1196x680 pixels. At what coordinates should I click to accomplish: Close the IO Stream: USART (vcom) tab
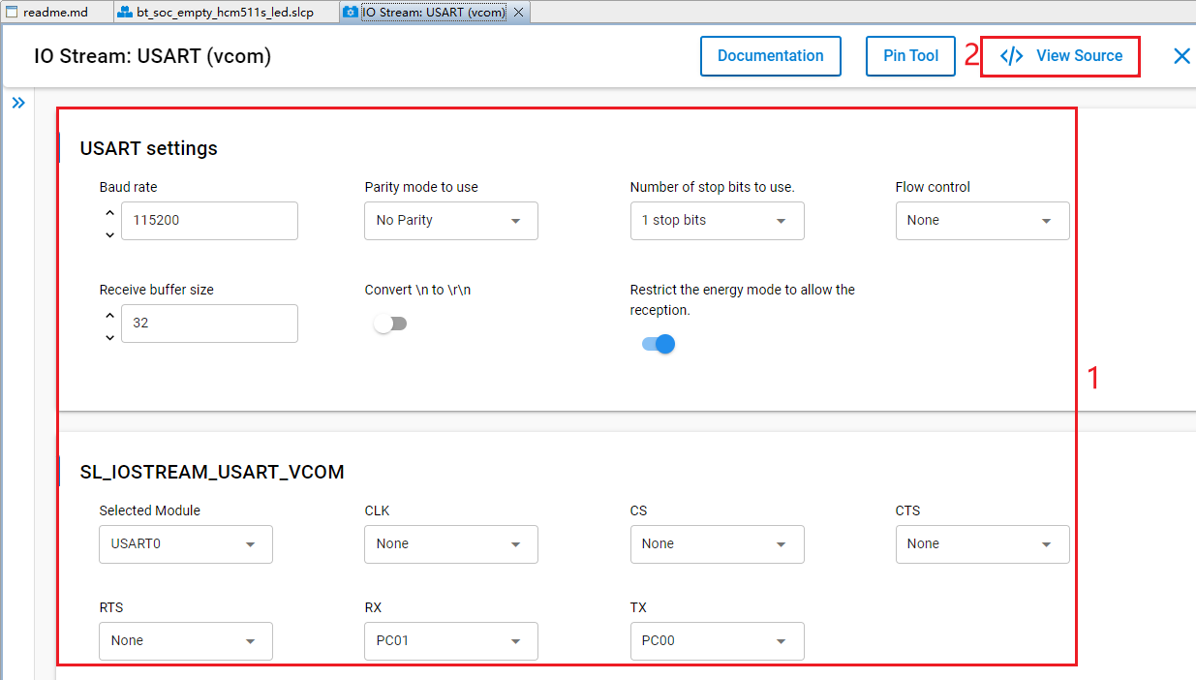(x=518, y=13)
